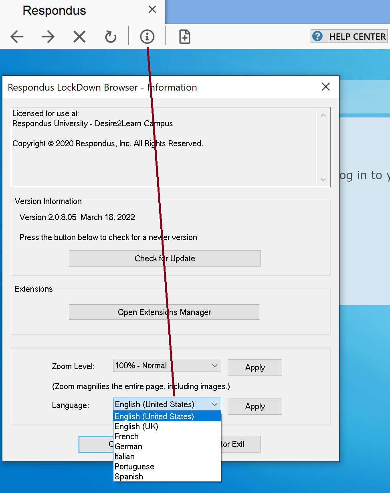390x493 pixels.
Task: Stop page loading with the X icon
Action: (79, 37)
